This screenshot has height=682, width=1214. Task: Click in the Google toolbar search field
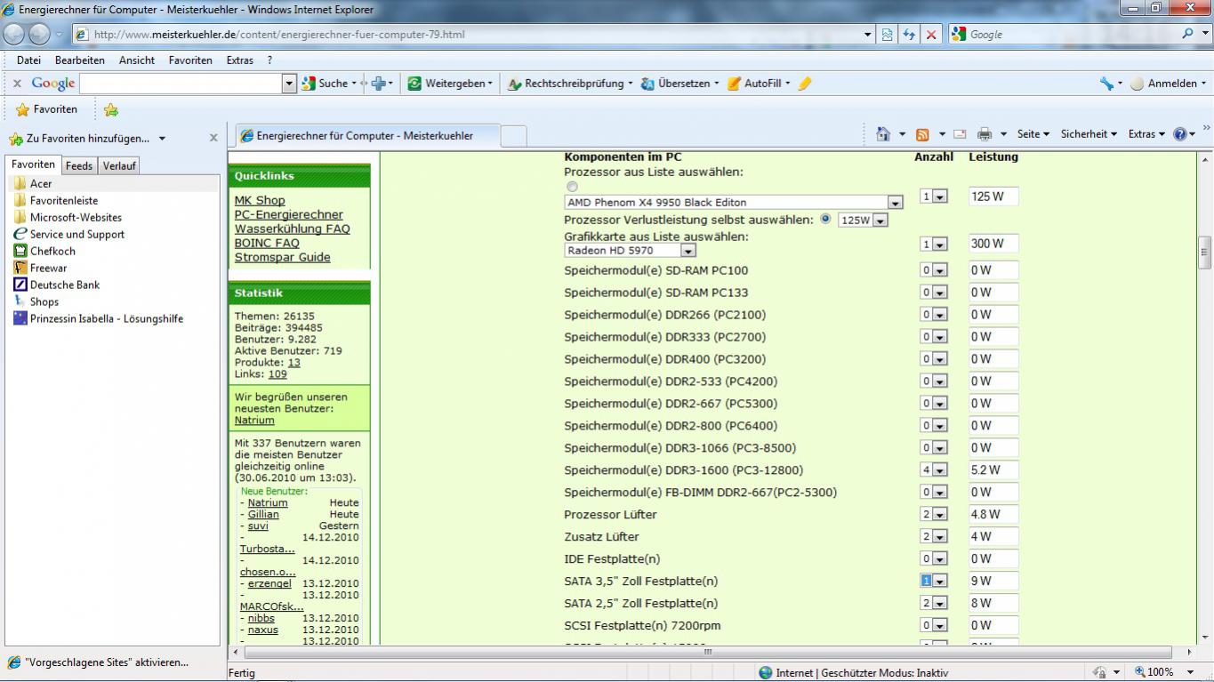click(181, 84)
